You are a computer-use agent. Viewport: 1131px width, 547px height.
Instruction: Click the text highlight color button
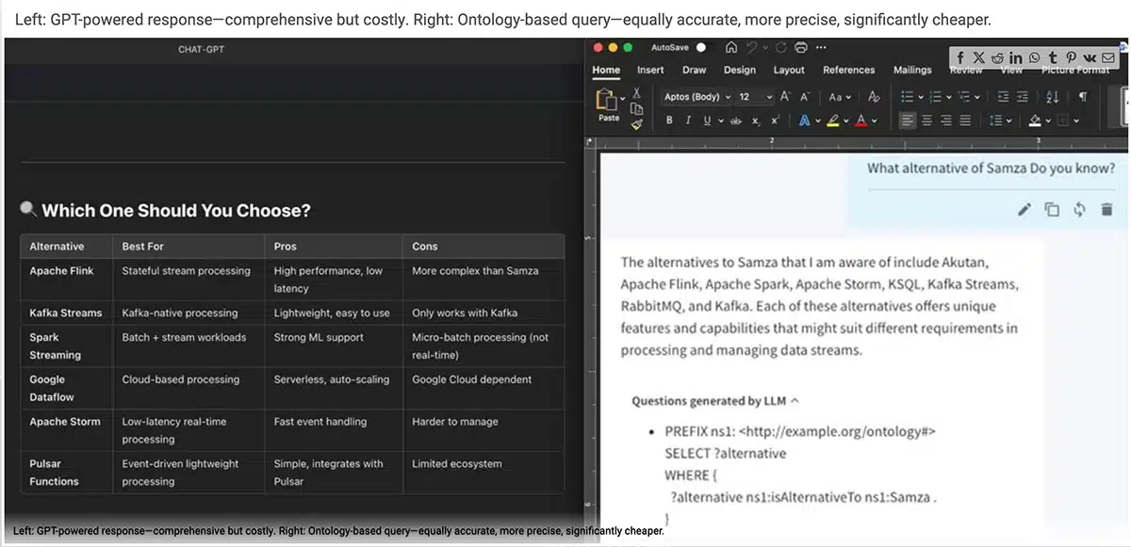tap(832, 121)
